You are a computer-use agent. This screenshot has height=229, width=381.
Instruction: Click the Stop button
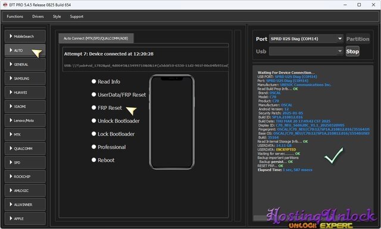pos(352,51)
